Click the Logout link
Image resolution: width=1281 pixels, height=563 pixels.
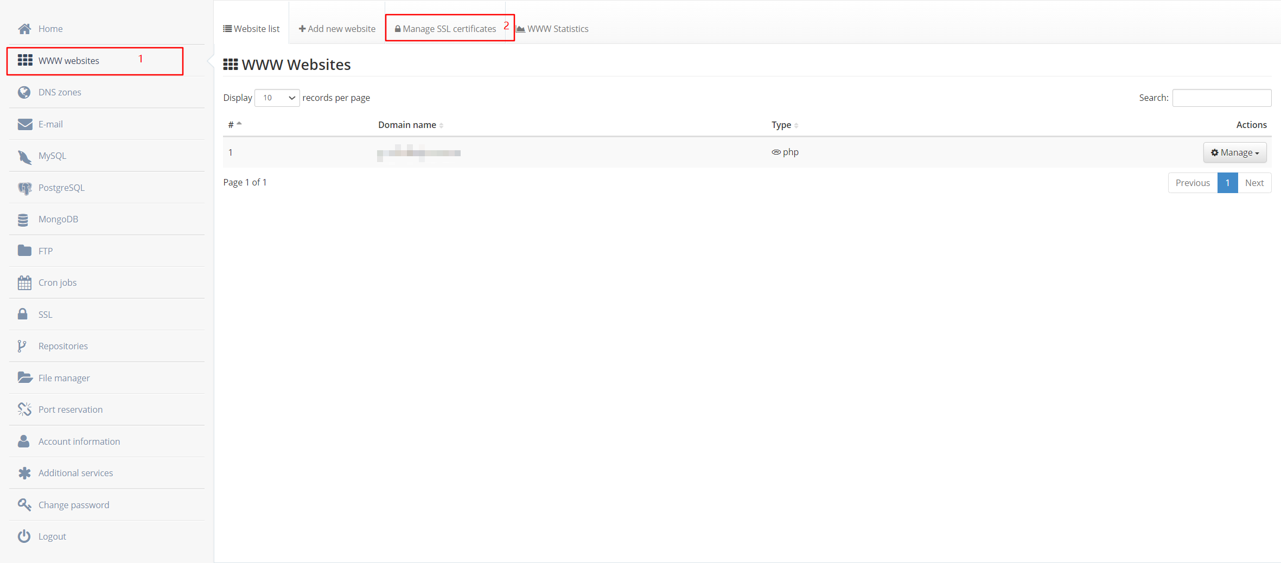click(x=52, y=536)
